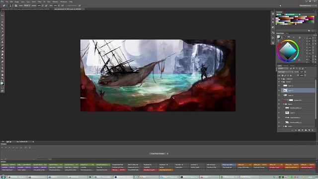Open the Image menu
This screenshot has width=318, height=179.
tap(17, 1)
